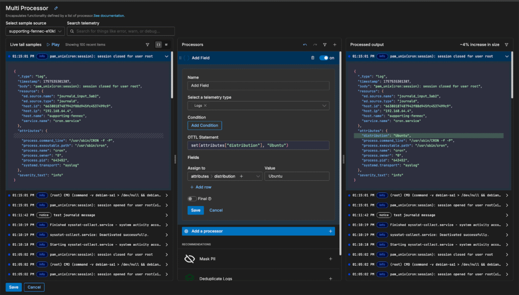Delete the Add Field processor with trash icon
Image resolution: width=519 pixels, height=295 pixels.
pyautogui.click(x=313, y=58)
